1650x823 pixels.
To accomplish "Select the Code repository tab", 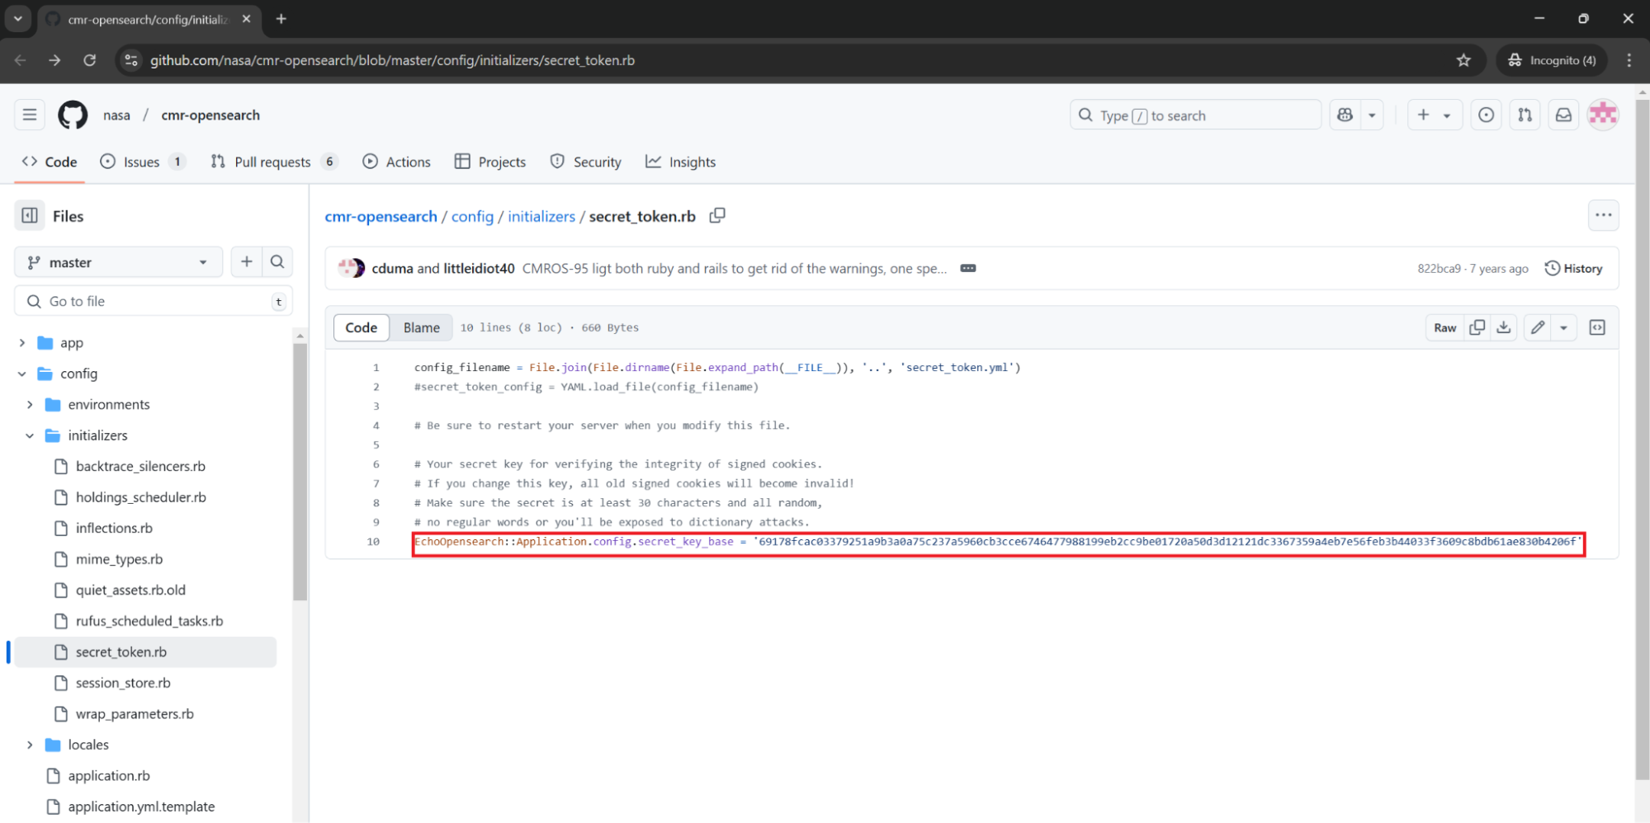I will (50, 162).
